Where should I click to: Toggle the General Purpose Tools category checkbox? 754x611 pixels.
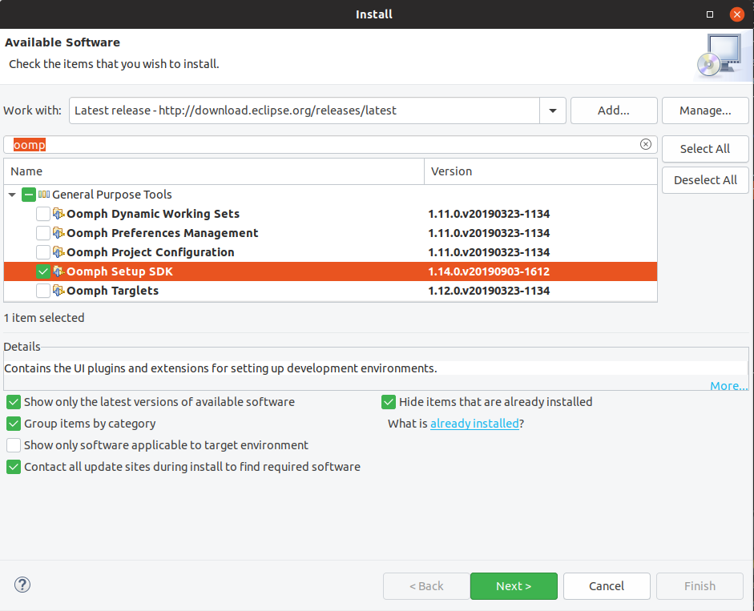click(29, 195)
